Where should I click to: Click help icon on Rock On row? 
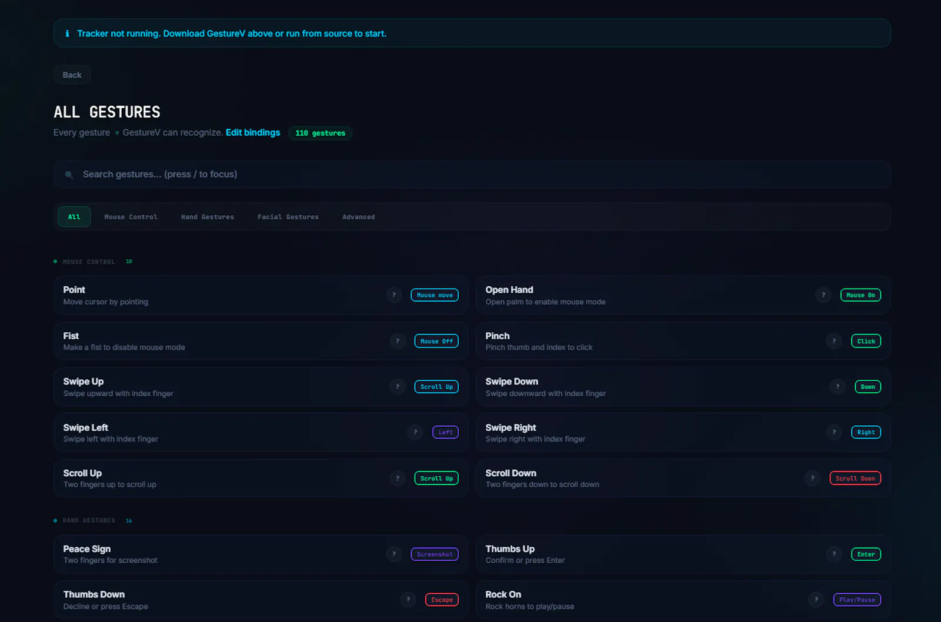point(816,600)
